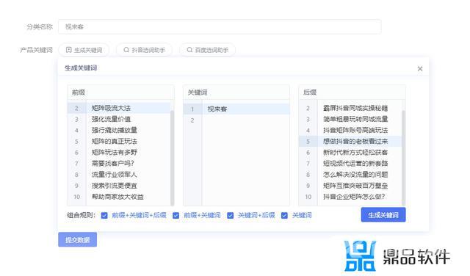Image resolution: width=470 pixels, height=276 pixels.
Task: Open the 百度选词助手 search button
Action: (207, 50)
